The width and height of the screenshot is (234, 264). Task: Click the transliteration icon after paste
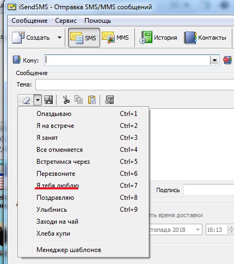(109, 100)
